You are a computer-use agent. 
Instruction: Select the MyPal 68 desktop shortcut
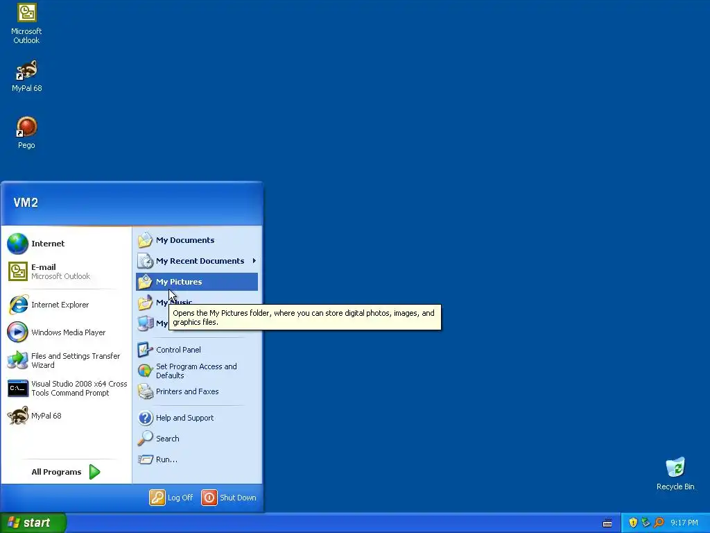pos(26,76)
